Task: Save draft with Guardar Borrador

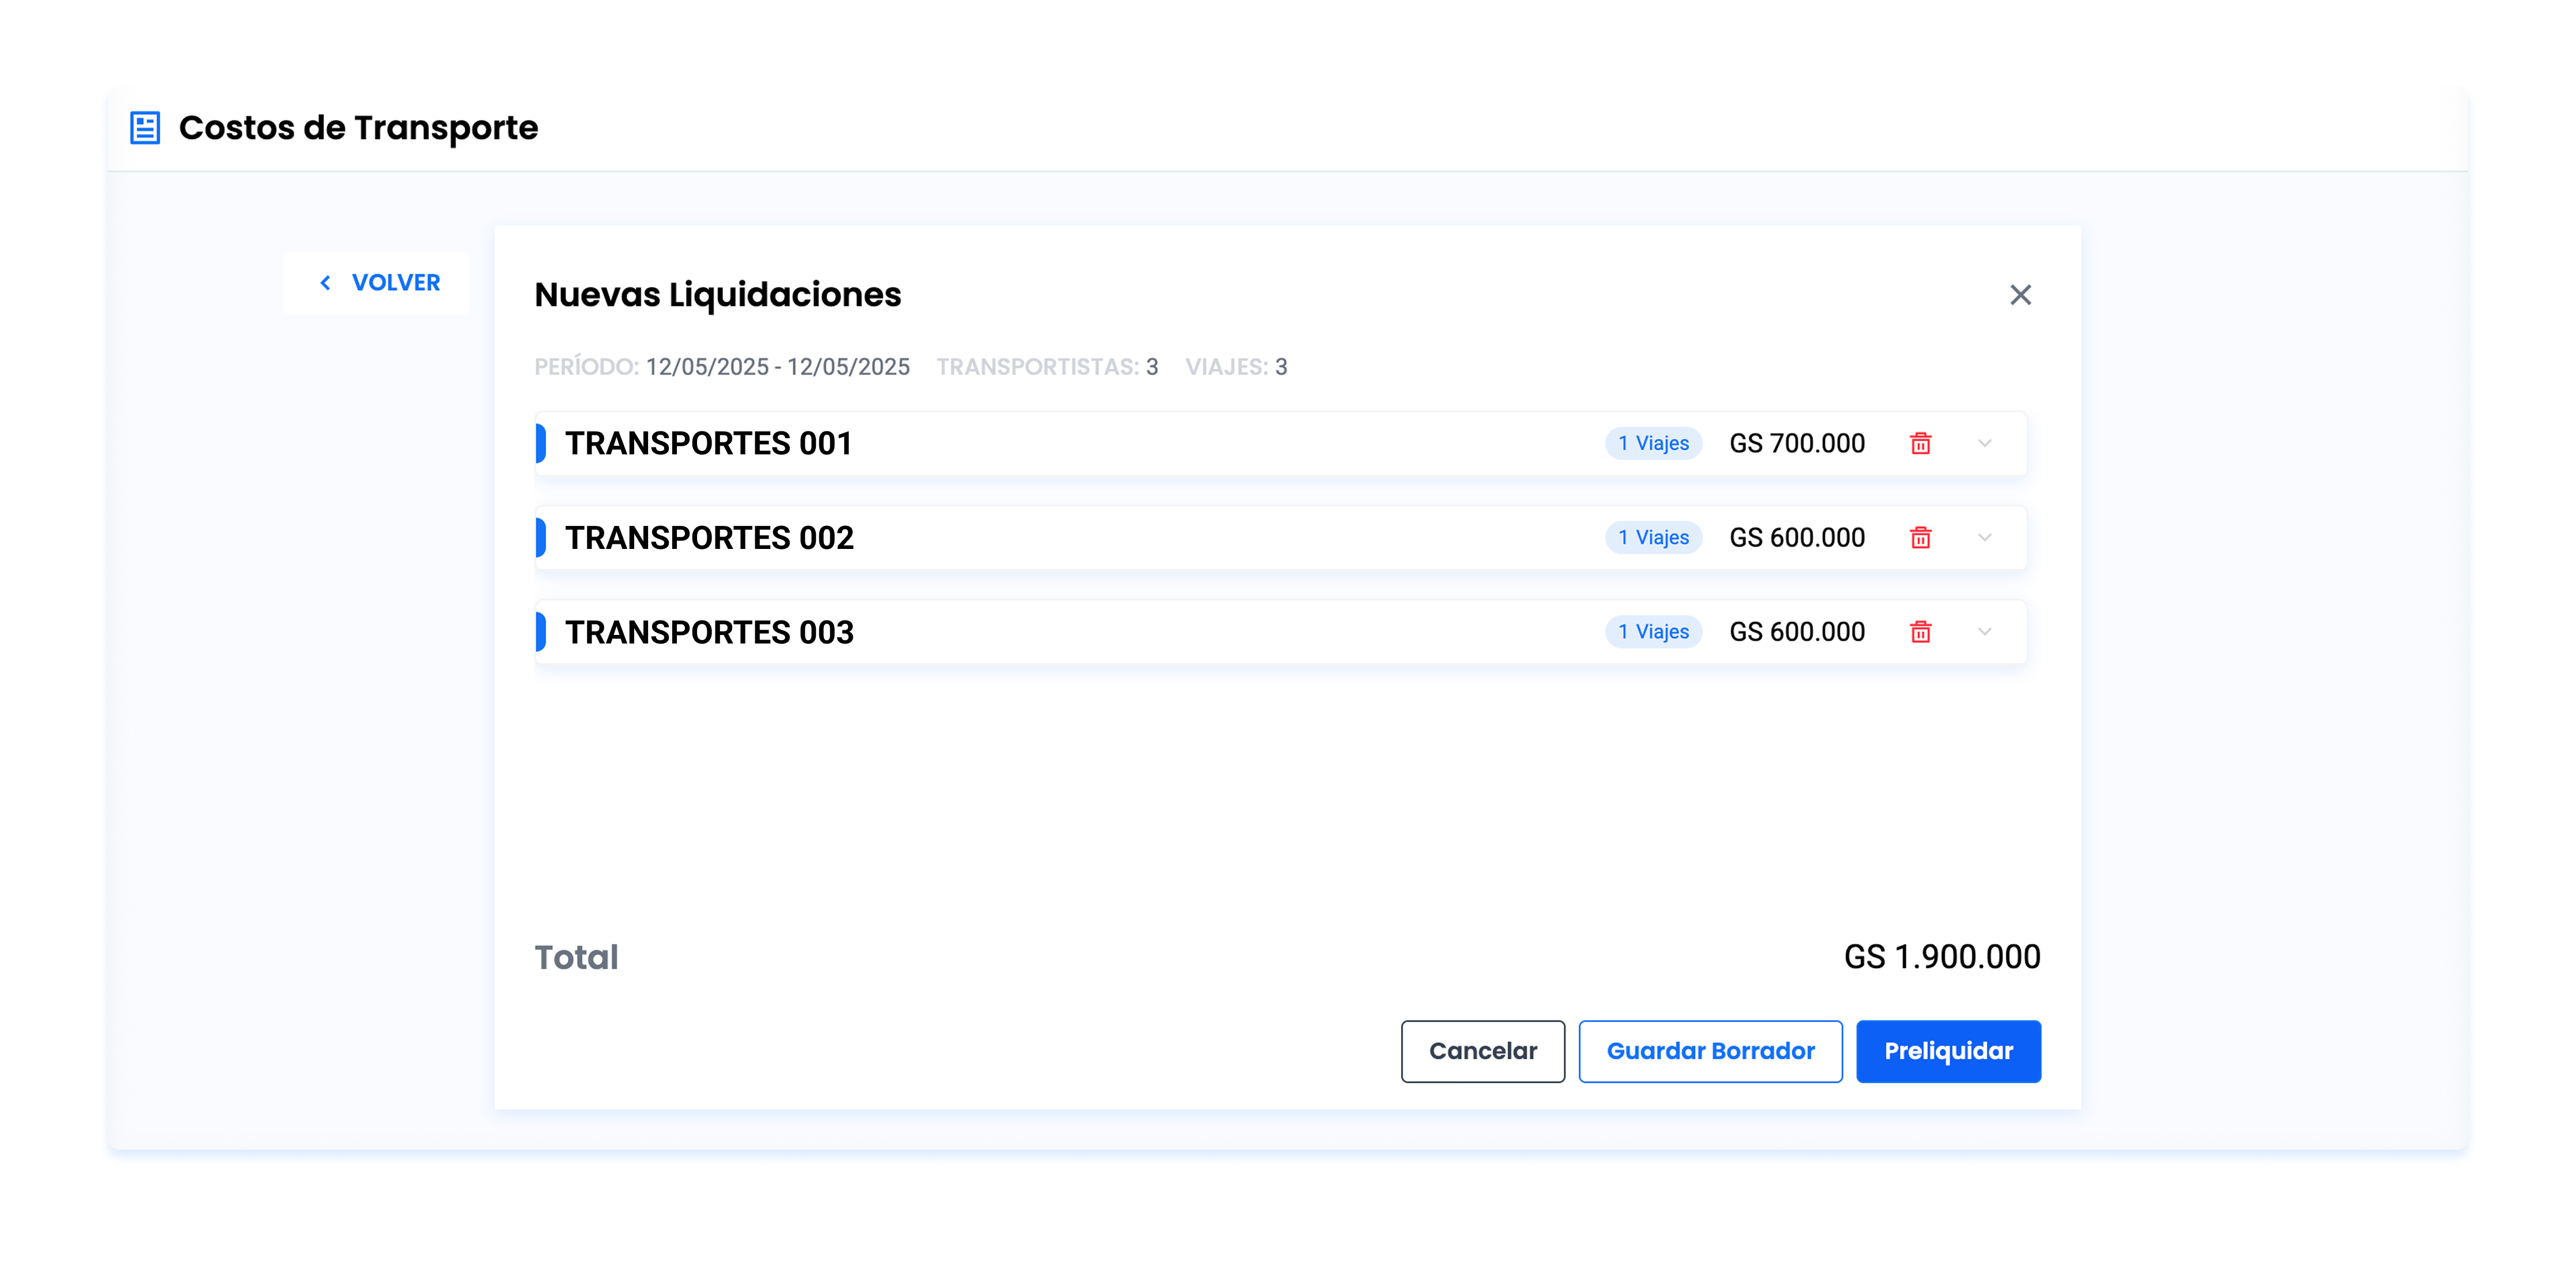Action: tap(1710, 1051)
